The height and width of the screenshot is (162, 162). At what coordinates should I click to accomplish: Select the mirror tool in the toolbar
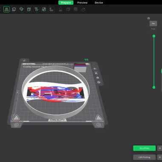6,9
